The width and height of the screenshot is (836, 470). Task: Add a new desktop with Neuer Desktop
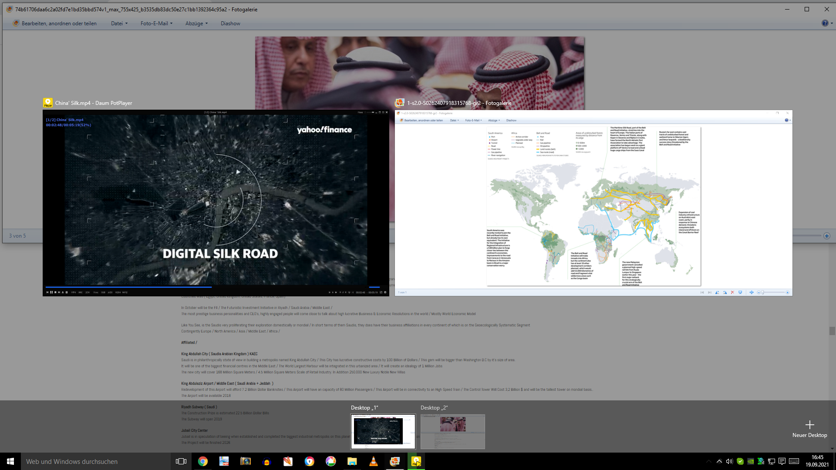[809, 429]
